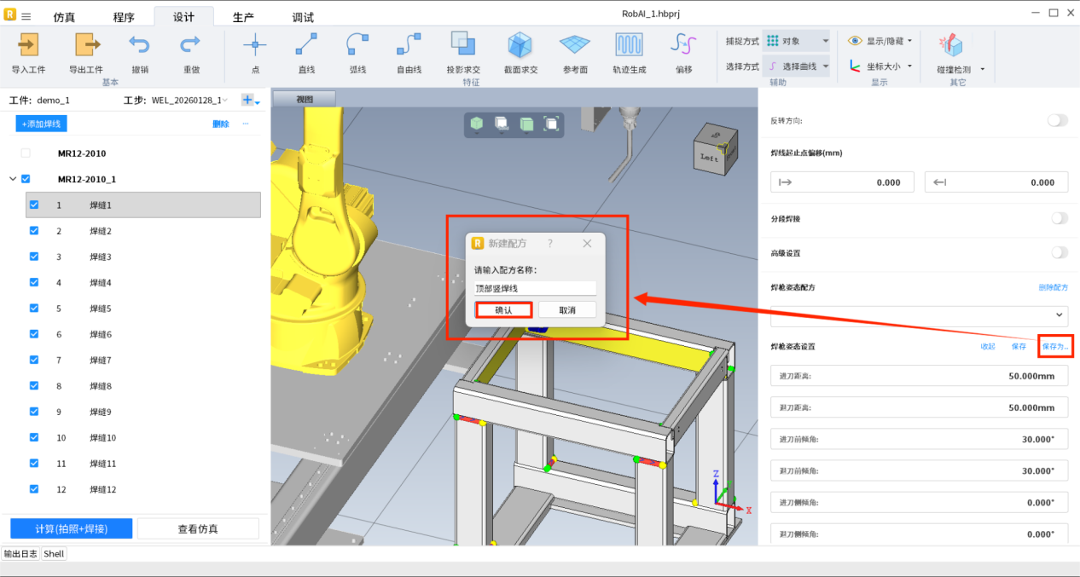This screenshot has height=577, width=1080.
Task: Toggle the 反转方向 switch
Action: (x=1057, y=121)
